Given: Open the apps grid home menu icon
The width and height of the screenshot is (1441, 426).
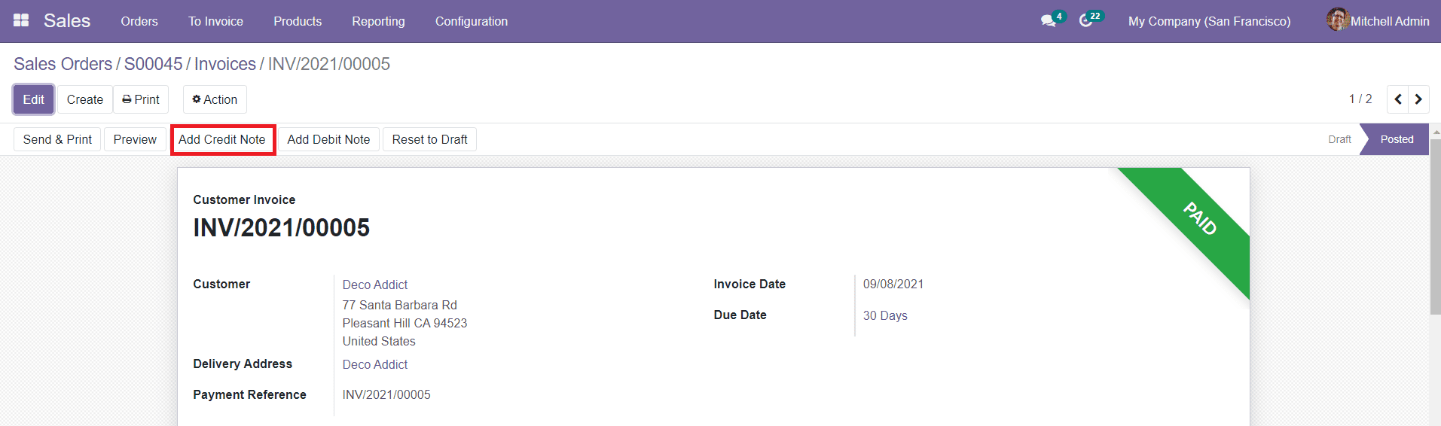Looking at the screenshot, I should point(21,20).
